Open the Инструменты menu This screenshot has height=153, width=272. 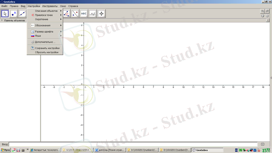click(x=50, y=6)
